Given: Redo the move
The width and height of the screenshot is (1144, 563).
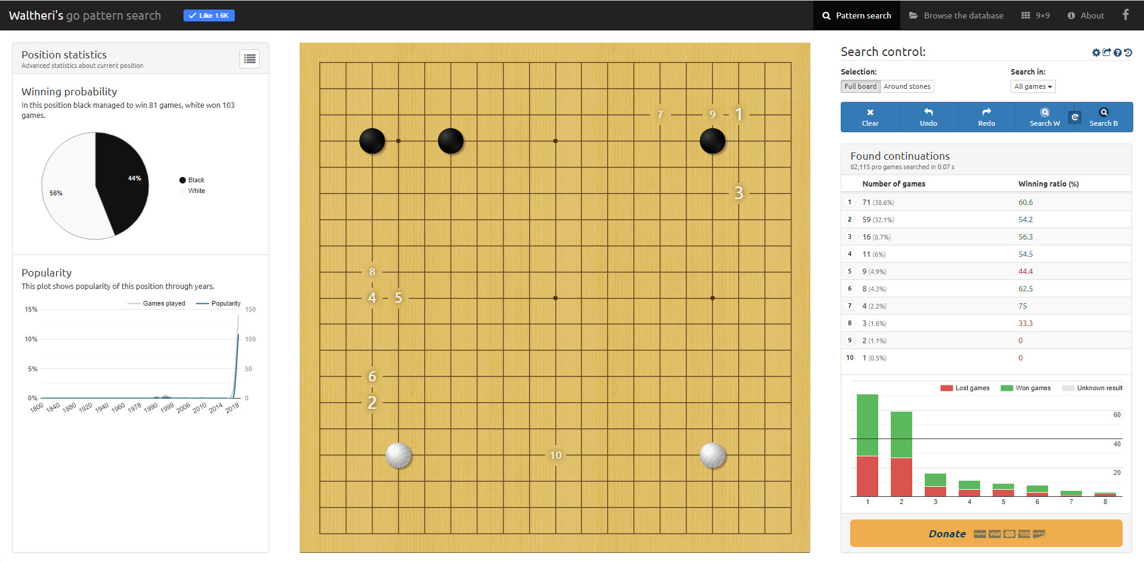Looking at the screenshot, I should click(986, 117).
